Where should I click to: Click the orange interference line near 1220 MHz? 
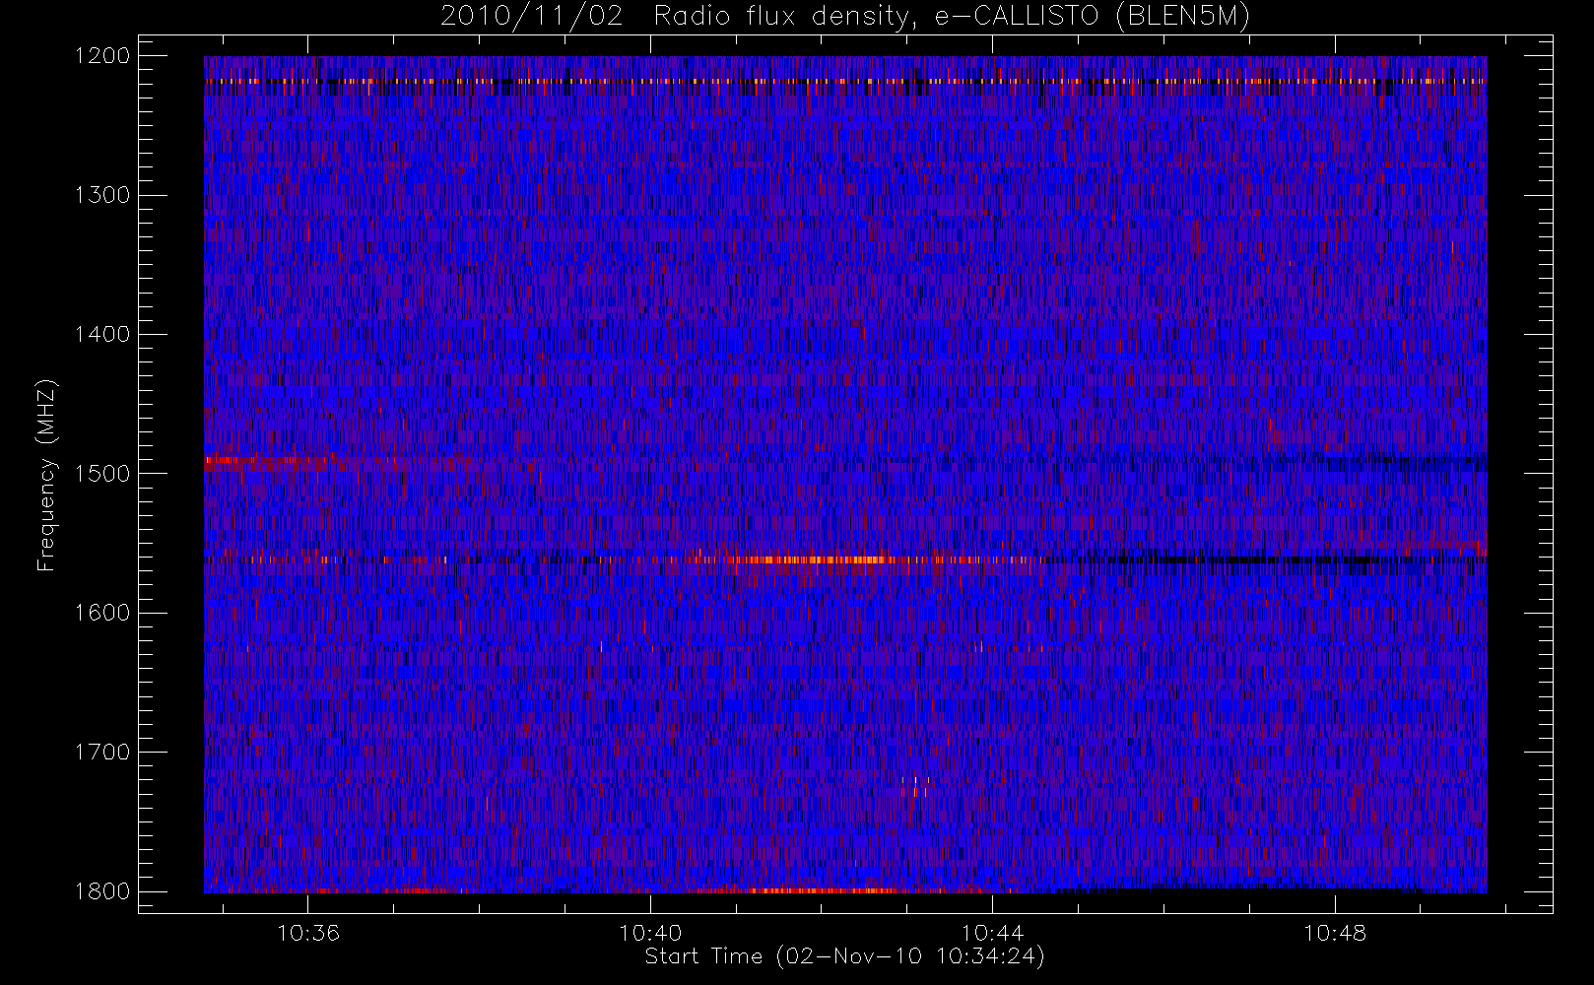[845, 82]
